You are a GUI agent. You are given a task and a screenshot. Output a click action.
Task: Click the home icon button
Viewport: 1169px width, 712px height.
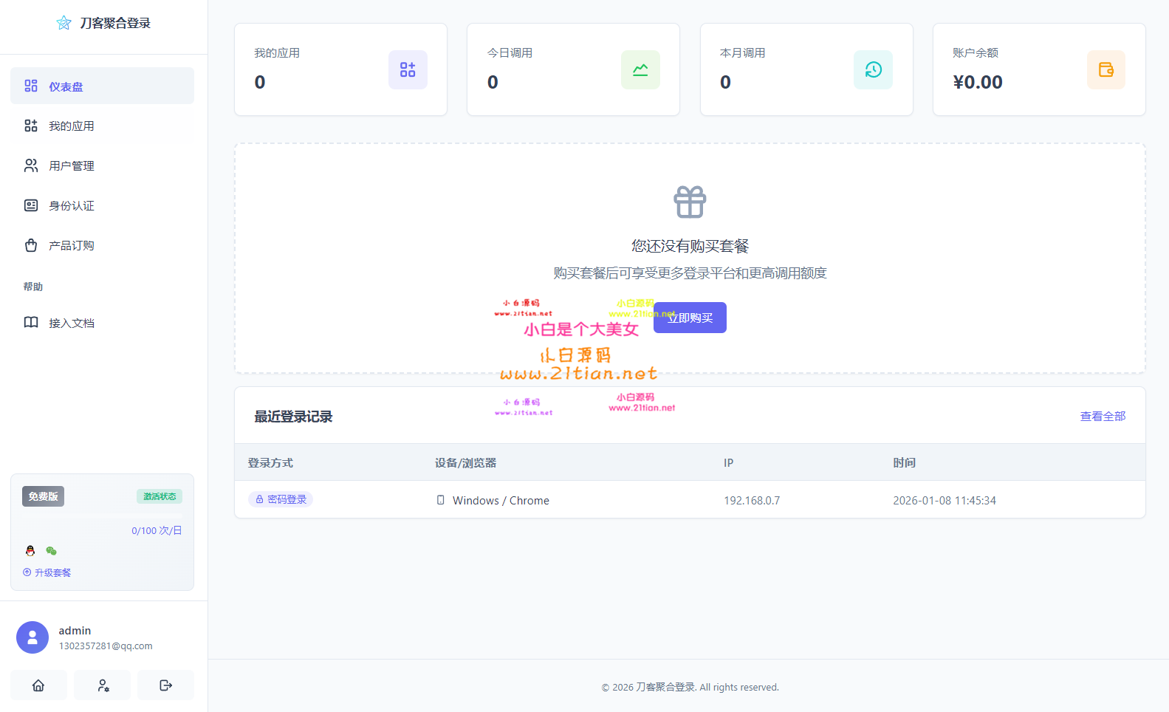38,685
